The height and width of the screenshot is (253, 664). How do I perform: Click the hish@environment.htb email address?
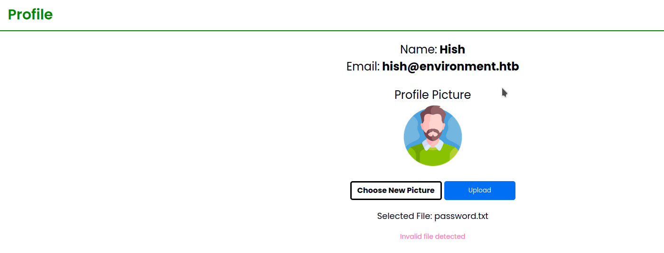(x=450, y=67)
